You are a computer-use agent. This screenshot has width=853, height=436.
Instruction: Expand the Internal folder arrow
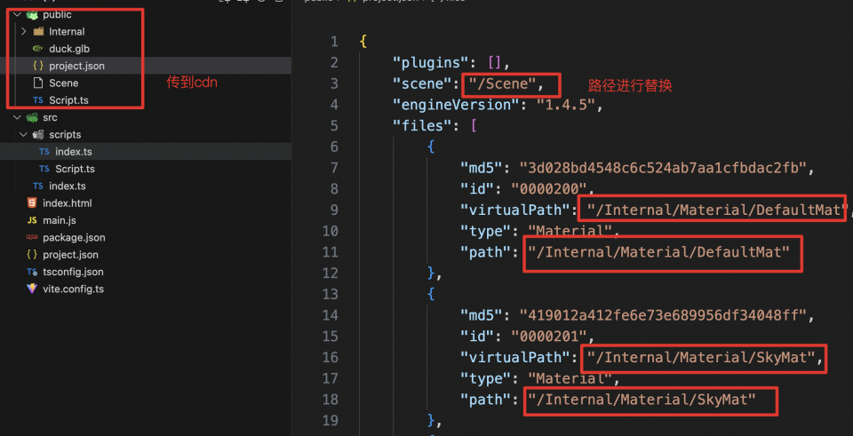pos(24,32)
